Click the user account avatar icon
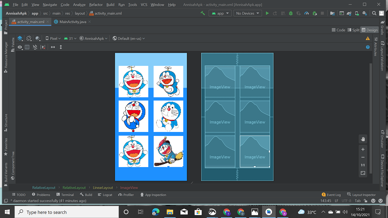The width and height of the screenshot is (388, 218). tap(382, 13)
